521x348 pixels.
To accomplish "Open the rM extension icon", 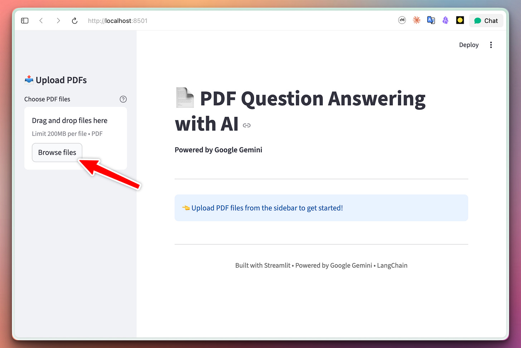I will [402, 20].
